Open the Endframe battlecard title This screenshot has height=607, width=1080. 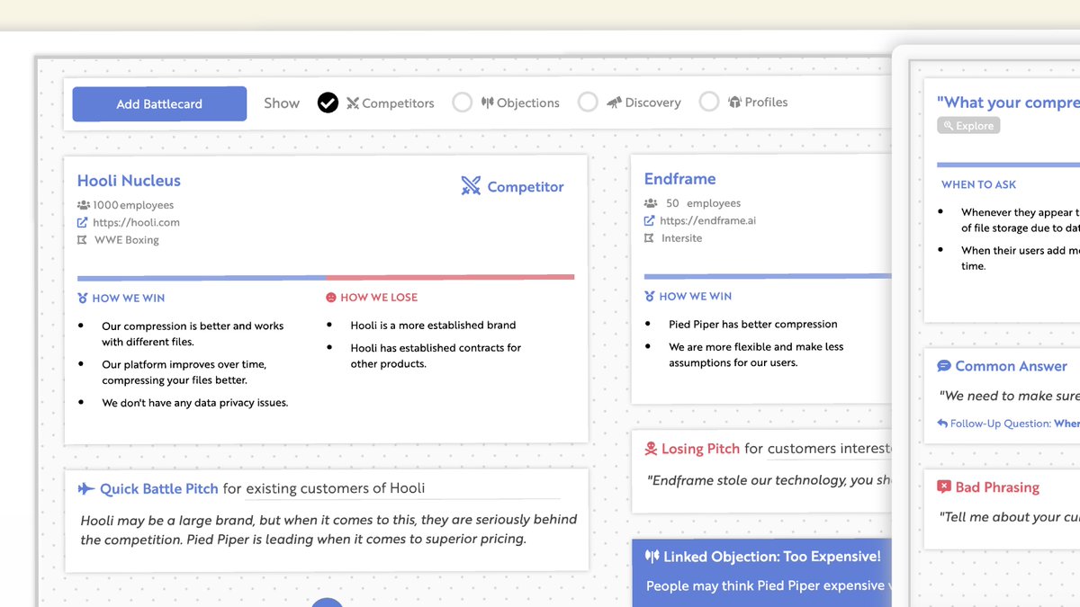(679, 179)
